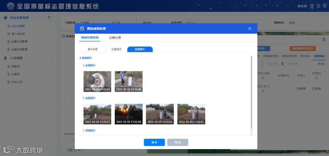This screenshot has height=156, width=329.
Task: Open 巡查任务管理 in the sidebar
Action: (x=19, y=50)
